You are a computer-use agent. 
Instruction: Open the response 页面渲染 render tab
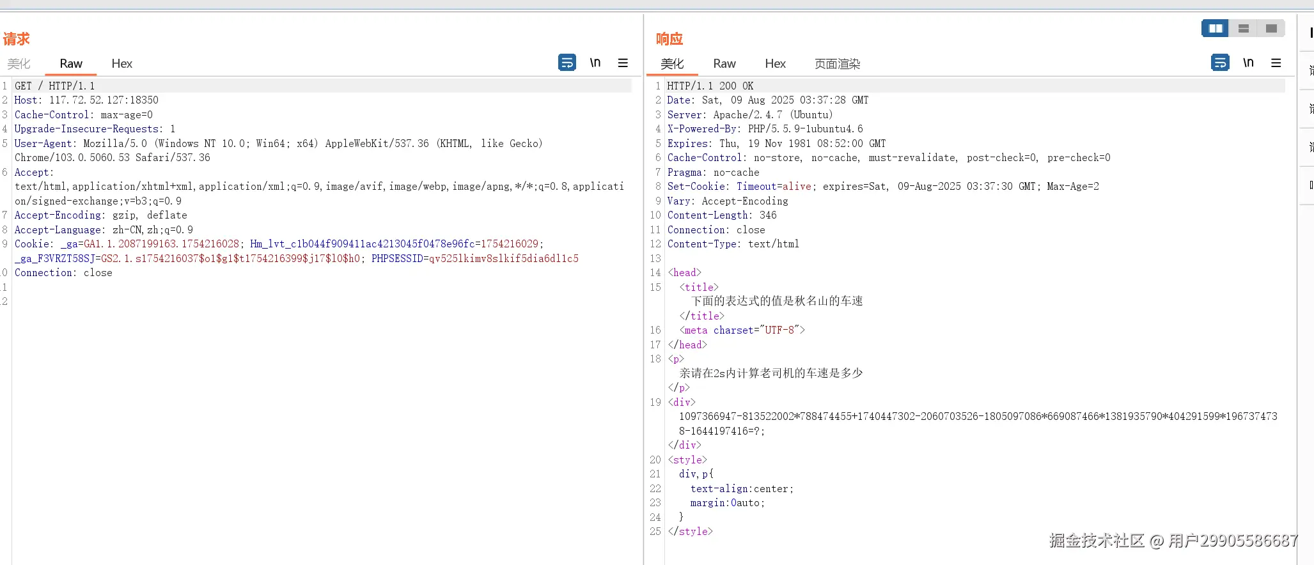[x=837, y=63]
